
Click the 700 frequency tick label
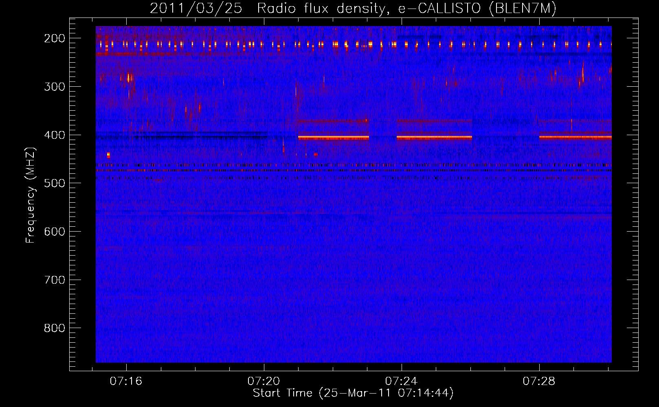(x=55, y=280)
